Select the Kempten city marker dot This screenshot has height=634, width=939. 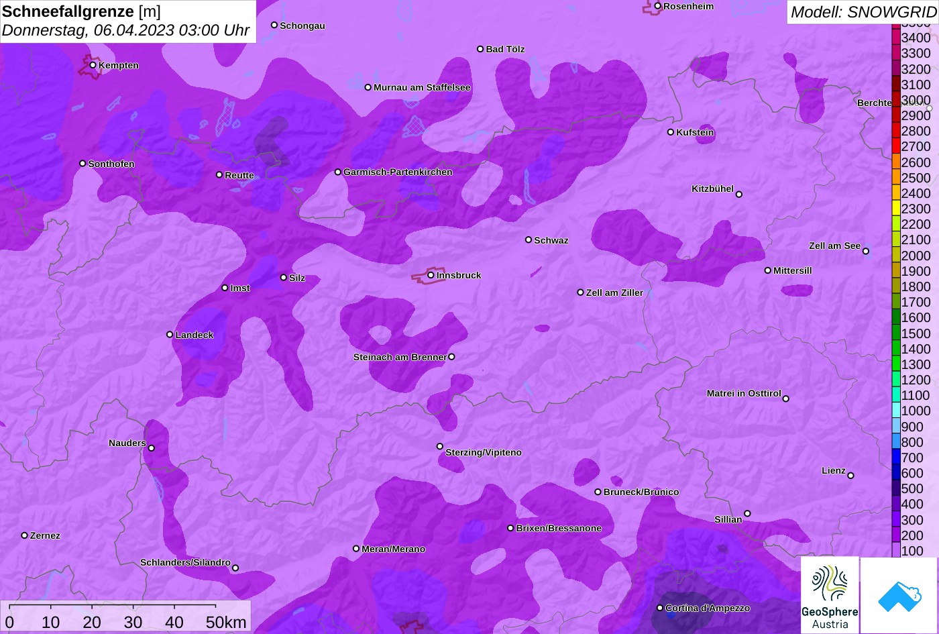[x=93, y=65]
